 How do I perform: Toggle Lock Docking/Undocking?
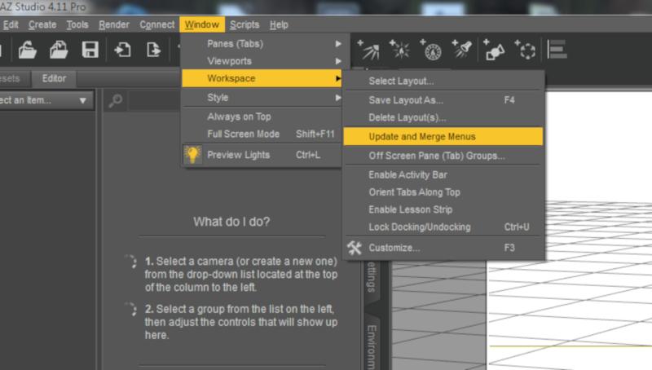click(443, 227)
